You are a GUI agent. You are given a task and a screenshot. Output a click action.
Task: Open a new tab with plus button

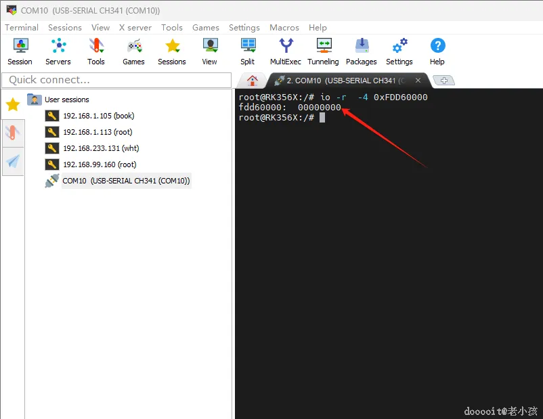tap(444, 81)
